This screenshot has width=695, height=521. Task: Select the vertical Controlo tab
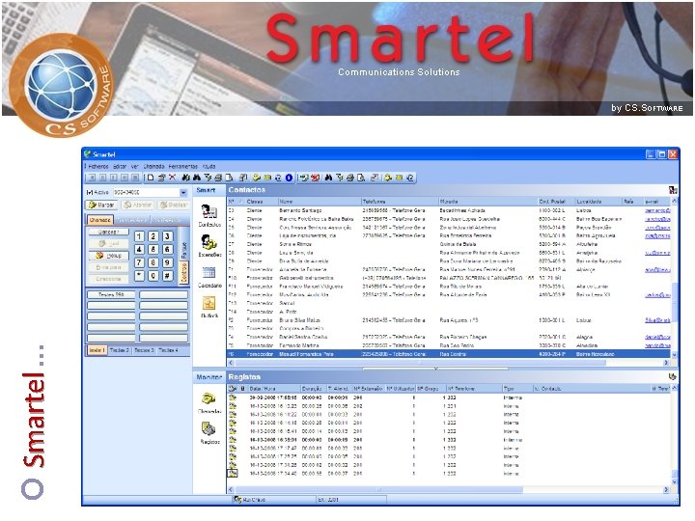(x=184, y=272)
